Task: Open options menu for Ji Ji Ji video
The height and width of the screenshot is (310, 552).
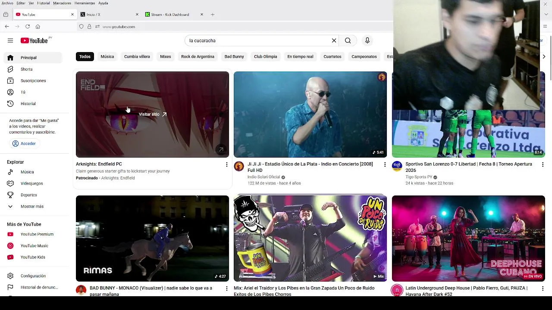Action: tap(385, 164)
